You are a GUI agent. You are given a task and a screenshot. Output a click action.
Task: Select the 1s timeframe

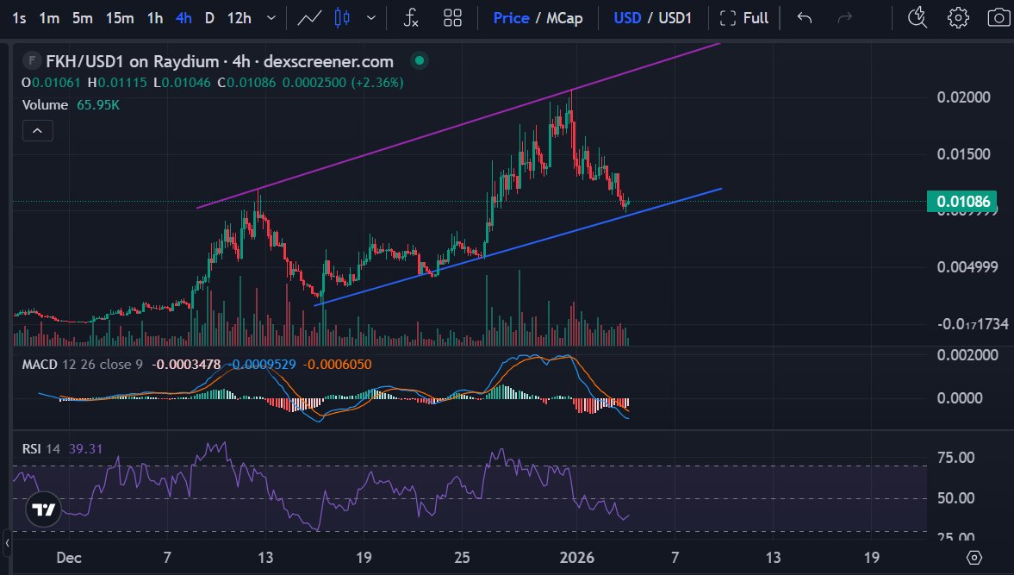[x=19, y=18]
